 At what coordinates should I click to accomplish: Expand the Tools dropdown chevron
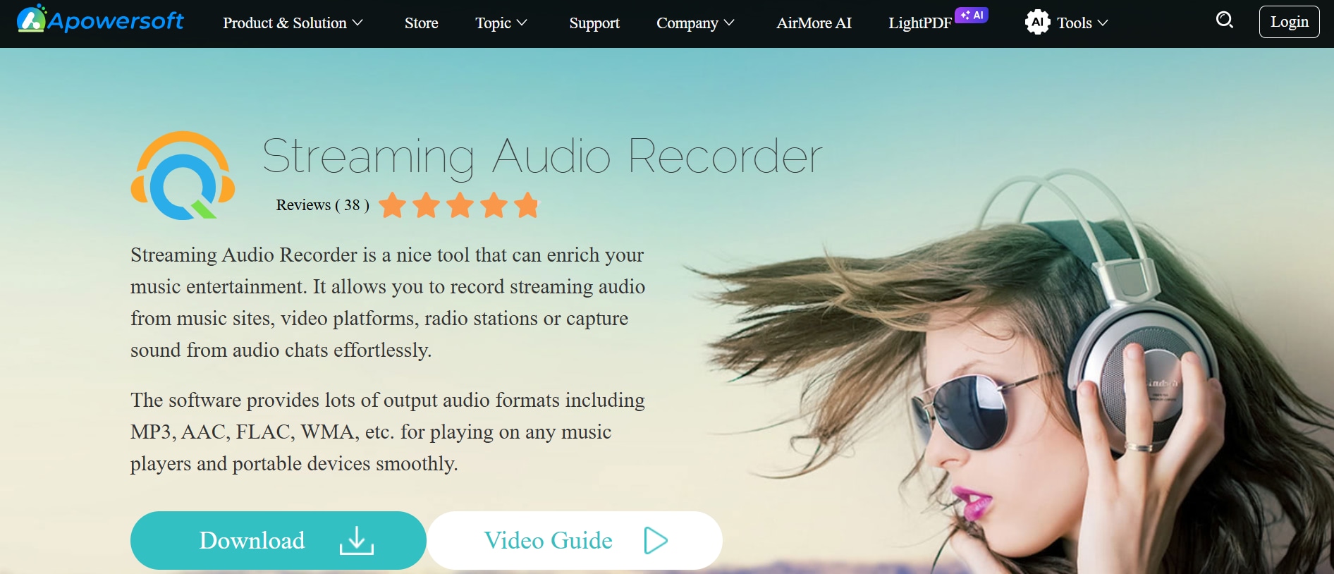1103,23
